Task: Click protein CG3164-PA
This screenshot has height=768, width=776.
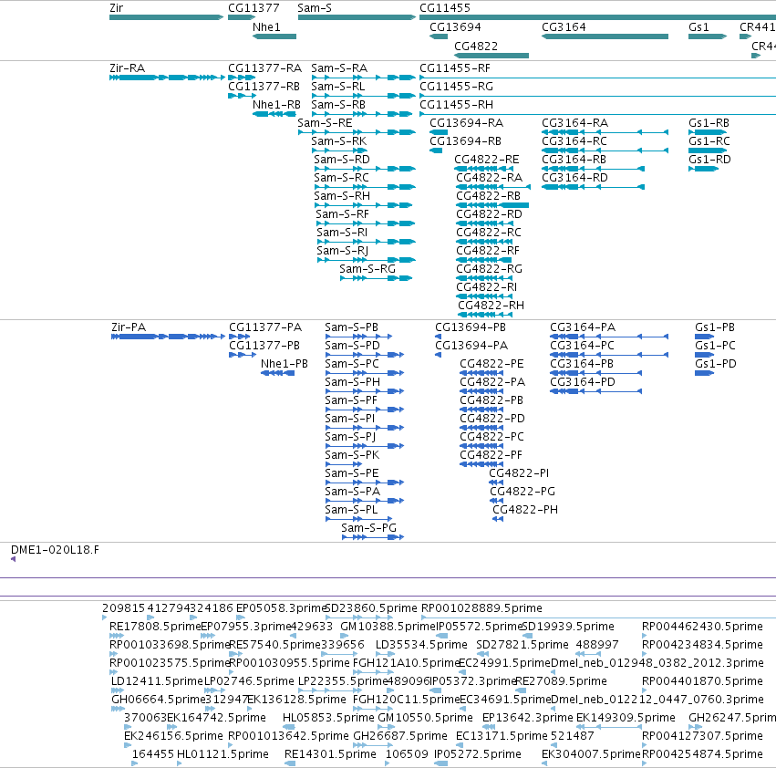Action: 609,337
